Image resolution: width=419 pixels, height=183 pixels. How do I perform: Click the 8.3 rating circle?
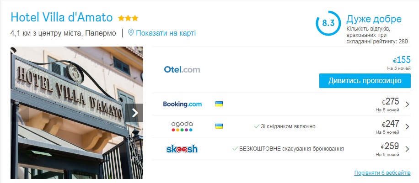(328, 23)
